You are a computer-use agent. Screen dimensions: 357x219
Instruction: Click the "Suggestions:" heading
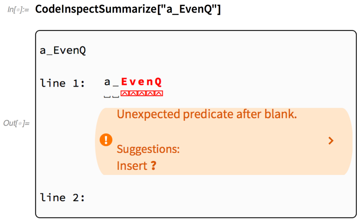coord(148,149)
